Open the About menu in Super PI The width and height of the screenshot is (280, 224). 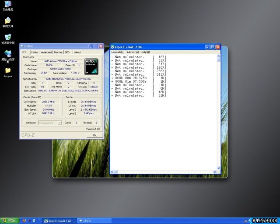click(x=133, y=52)
